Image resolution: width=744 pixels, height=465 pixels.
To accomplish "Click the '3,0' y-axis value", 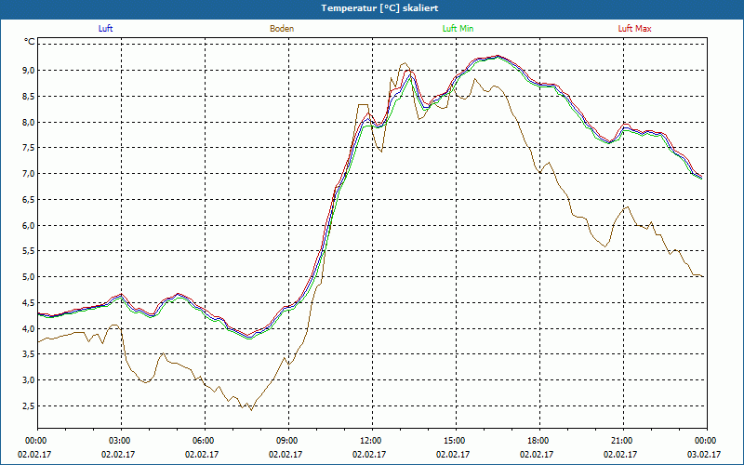I will [30, 380].
